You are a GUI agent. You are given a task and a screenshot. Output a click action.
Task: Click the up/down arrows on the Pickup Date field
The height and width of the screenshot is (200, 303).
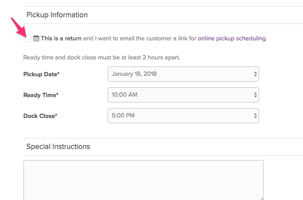coord(255,74)
